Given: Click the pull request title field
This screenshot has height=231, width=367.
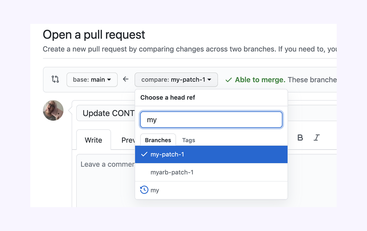Looking at the screenshot, I should point(106,113).
